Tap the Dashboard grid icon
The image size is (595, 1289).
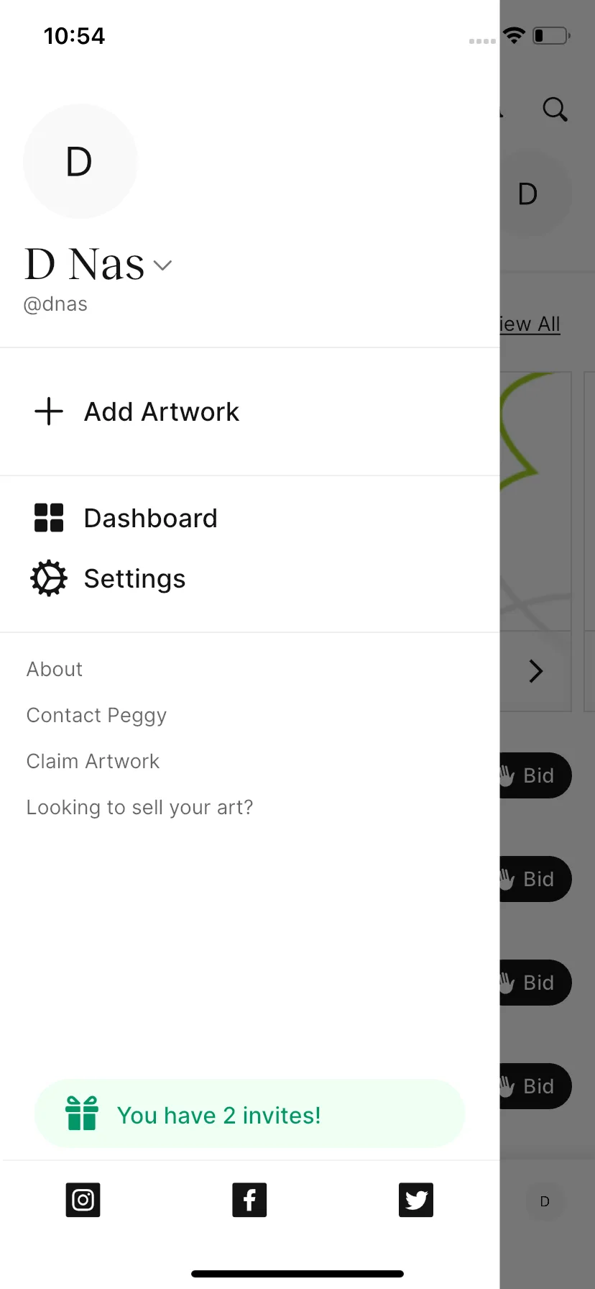click(49, 518)
